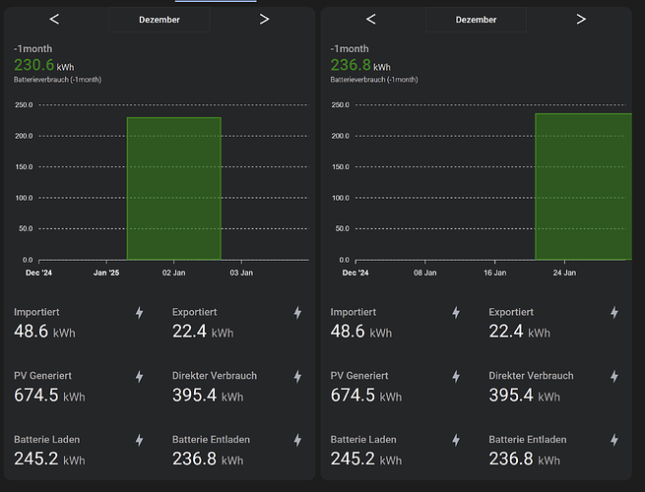Click the Dezember label in left panel
The width and height of the screenshot is (645, 492).
click(160, 20)
